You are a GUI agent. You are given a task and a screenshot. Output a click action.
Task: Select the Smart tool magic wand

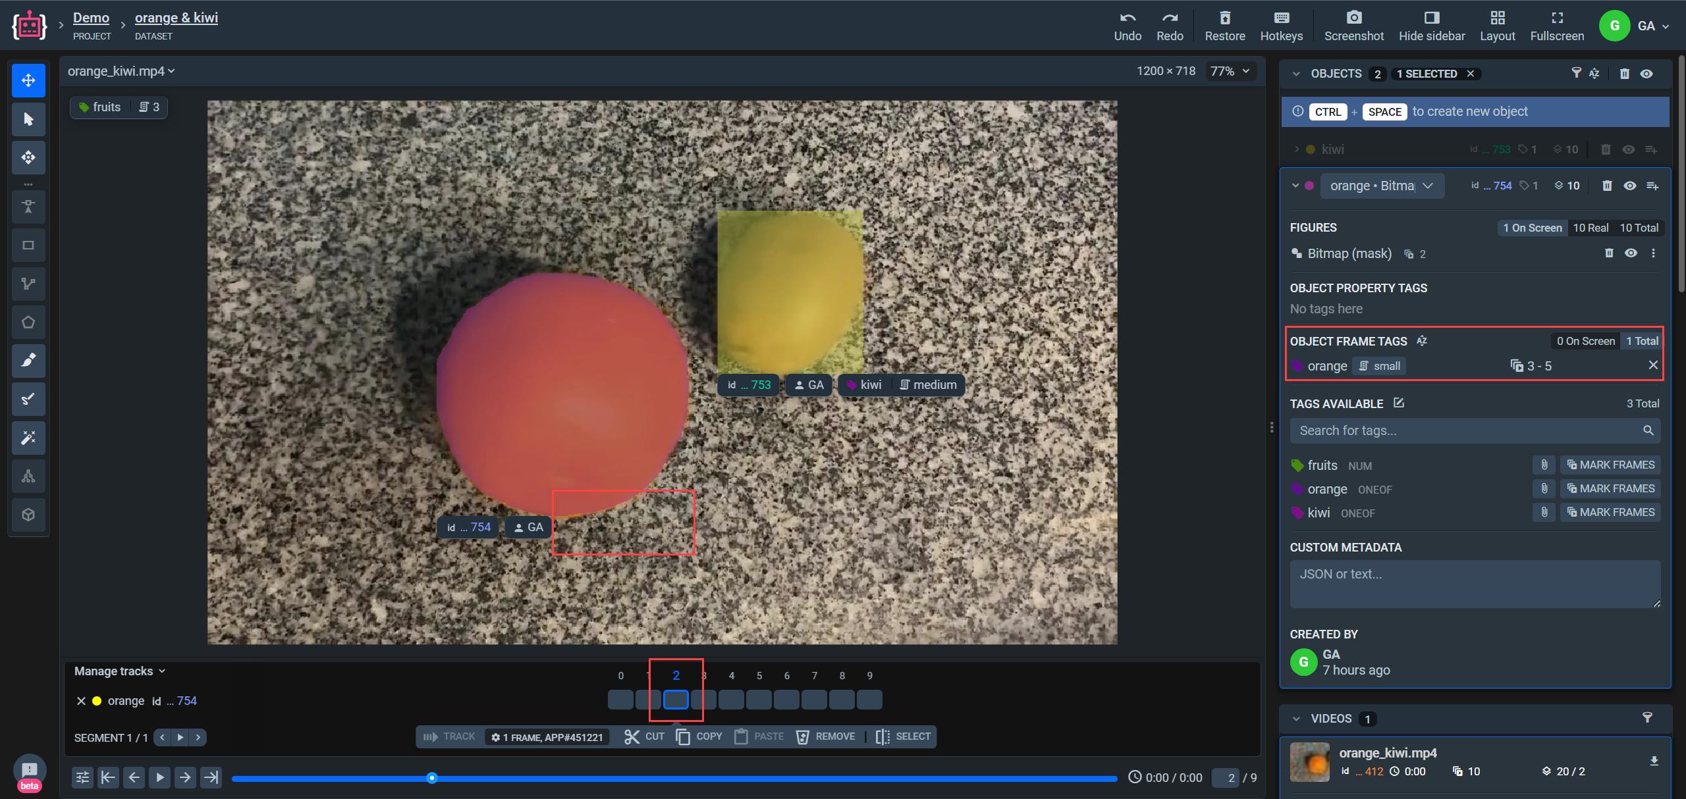(28, 438)
